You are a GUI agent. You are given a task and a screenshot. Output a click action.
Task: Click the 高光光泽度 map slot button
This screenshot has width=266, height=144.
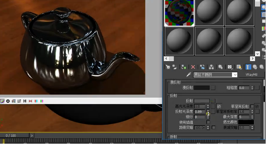[x=213, y=106]
